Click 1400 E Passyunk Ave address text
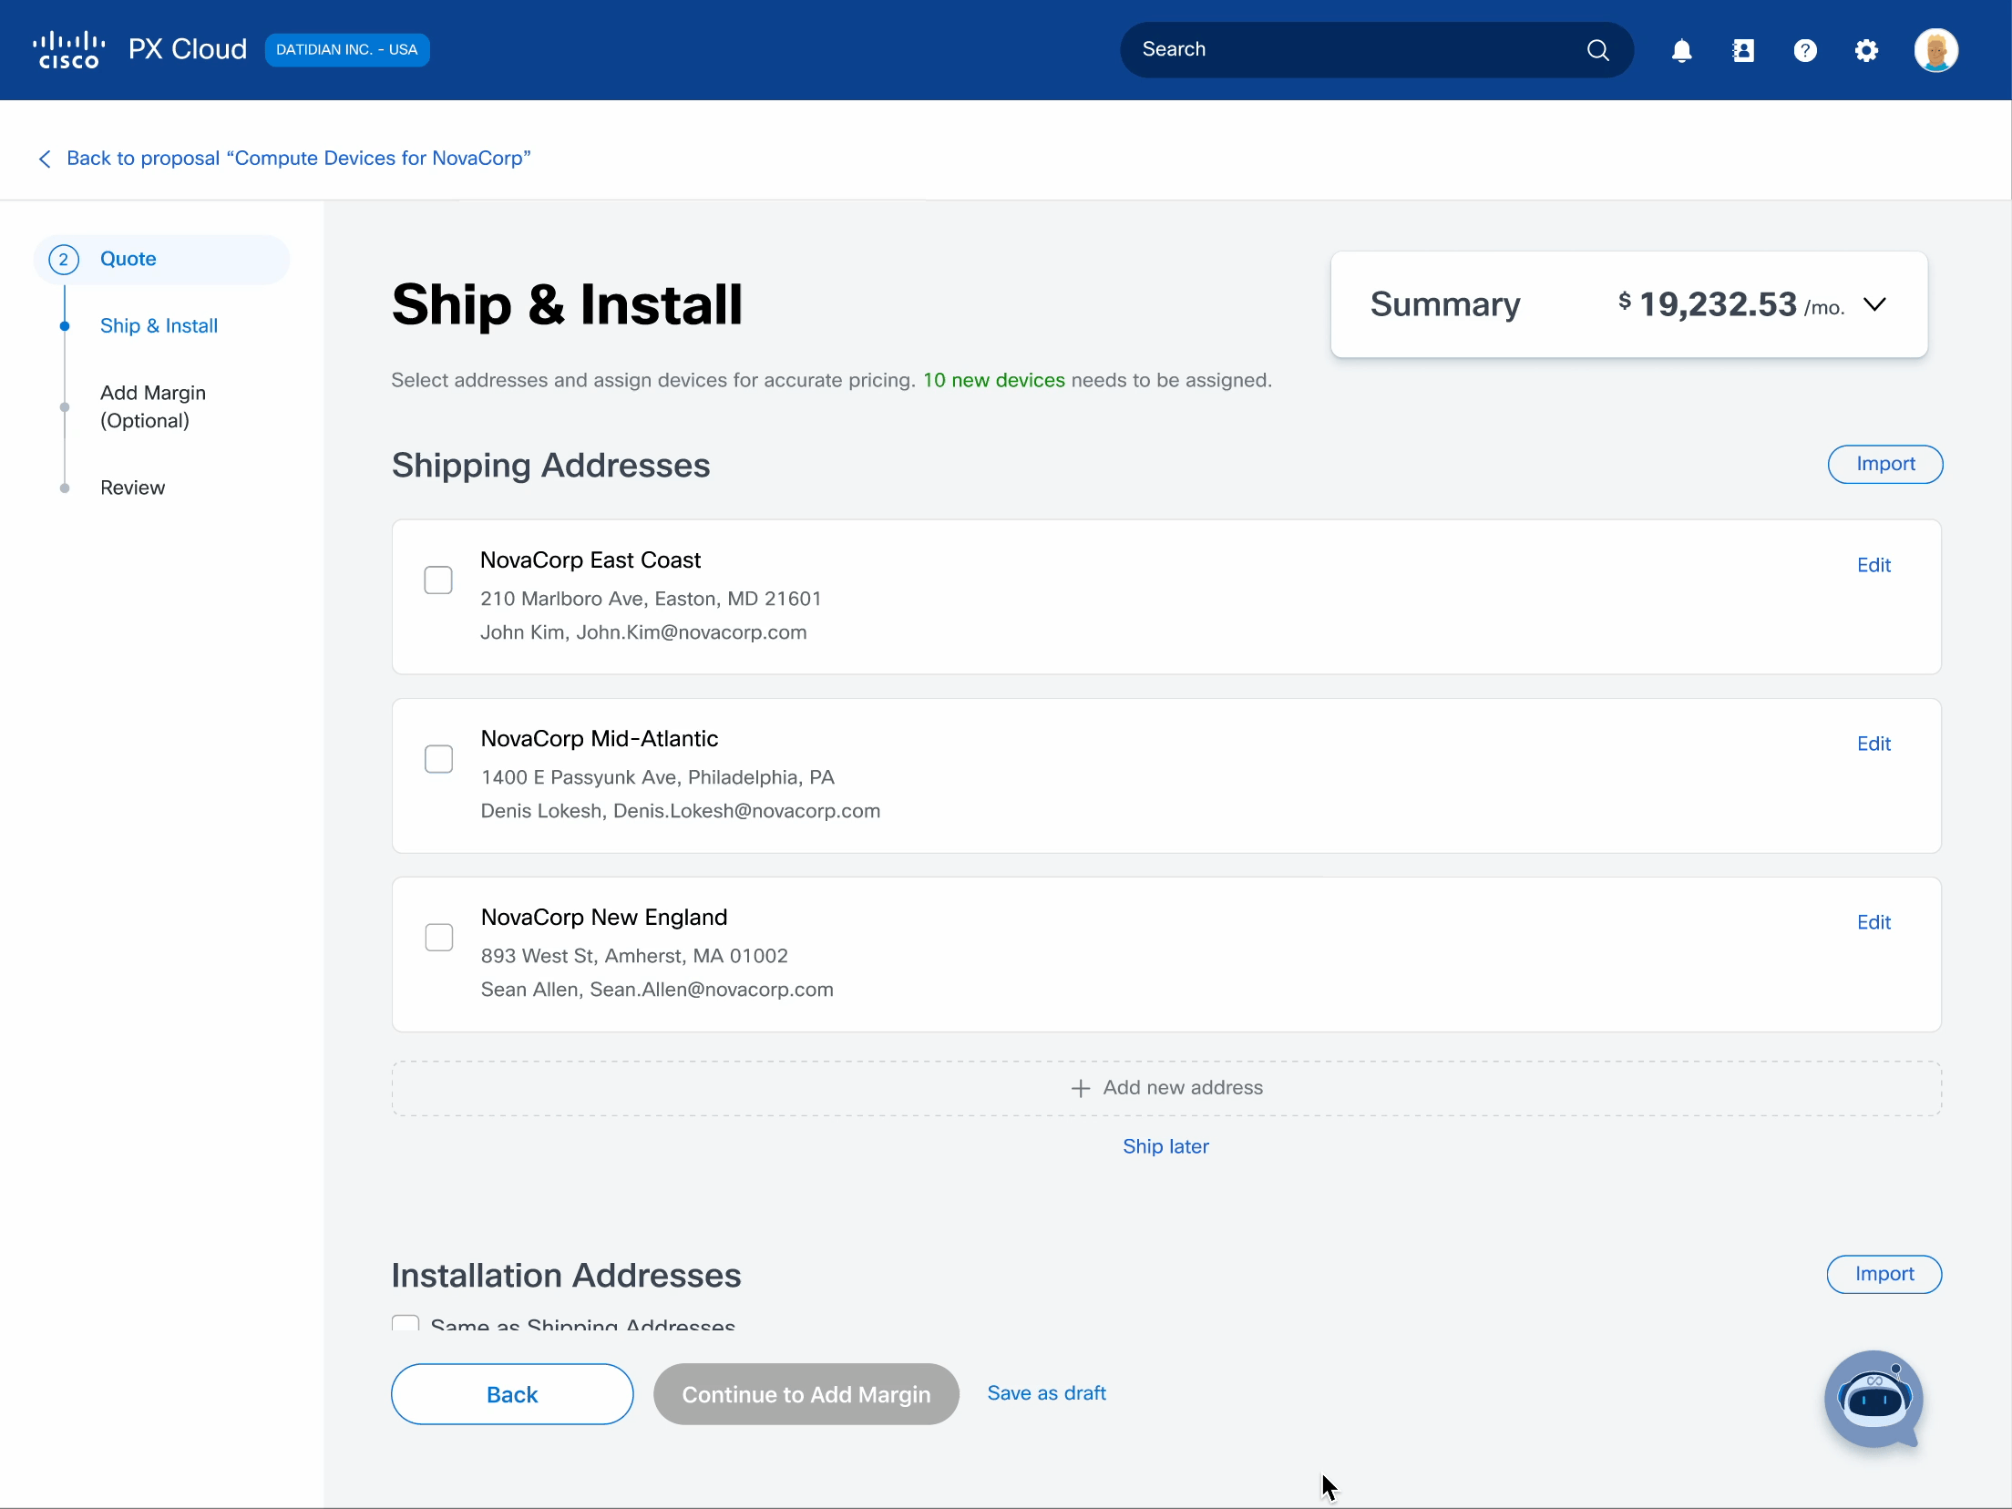The width and height of the screenshot is (2012, 1509). click(657, 778)
